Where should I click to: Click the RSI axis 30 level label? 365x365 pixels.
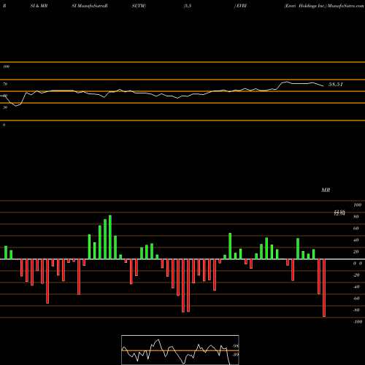tap(5, 107)
